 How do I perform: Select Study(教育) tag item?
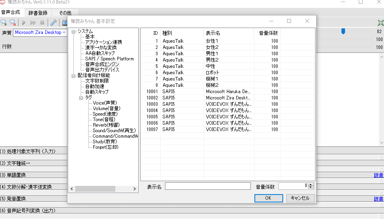pos(105,142)
